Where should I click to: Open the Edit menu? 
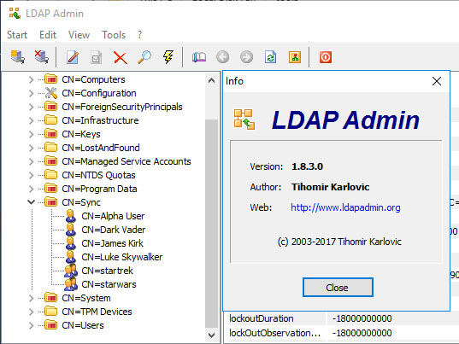click(48, 35)
